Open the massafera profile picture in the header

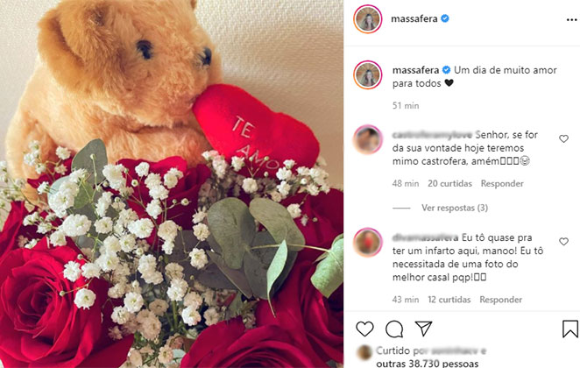point(368,19)
